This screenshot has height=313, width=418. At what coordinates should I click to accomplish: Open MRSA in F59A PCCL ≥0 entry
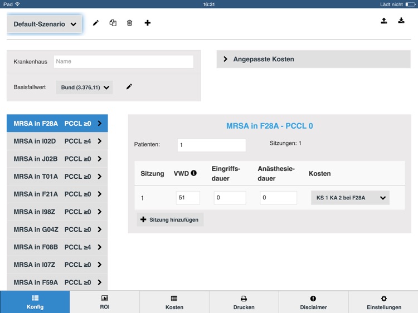57,282
